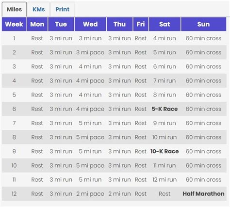Click the 12 mi run cell
This screenshot has width=230, height=207.
coord(164,180)
